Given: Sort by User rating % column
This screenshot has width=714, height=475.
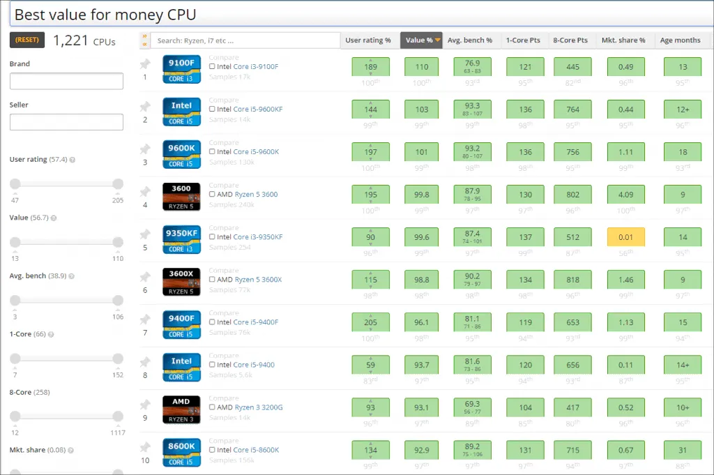Looking at the screenshot, I should (x=368, y=40).
